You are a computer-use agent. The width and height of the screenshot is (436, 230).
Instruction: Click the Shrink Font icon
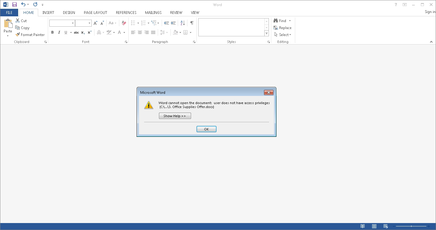[102, 23]
